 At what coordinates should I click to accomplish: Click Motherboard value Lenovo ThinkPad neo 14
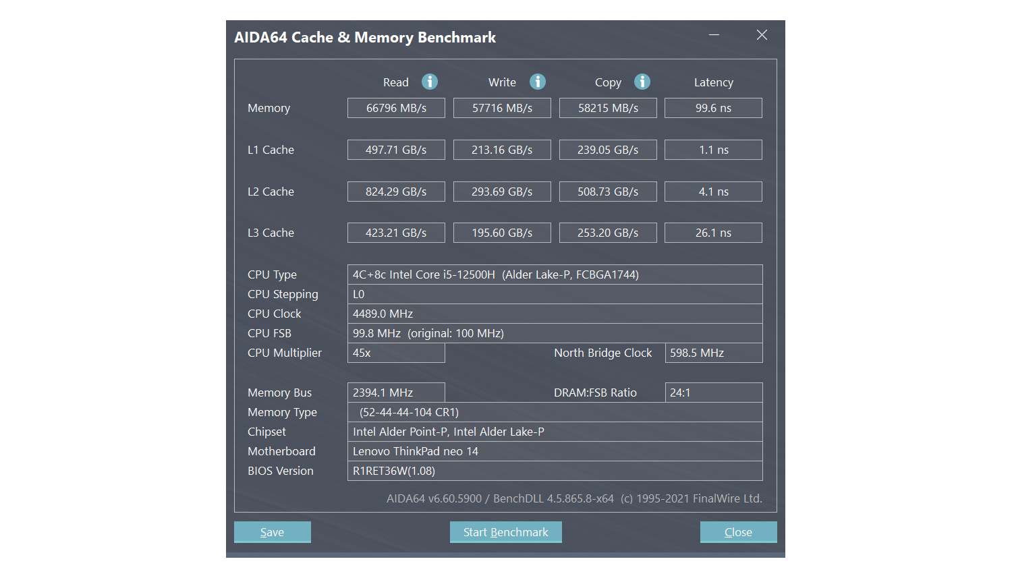coord(555,451)
